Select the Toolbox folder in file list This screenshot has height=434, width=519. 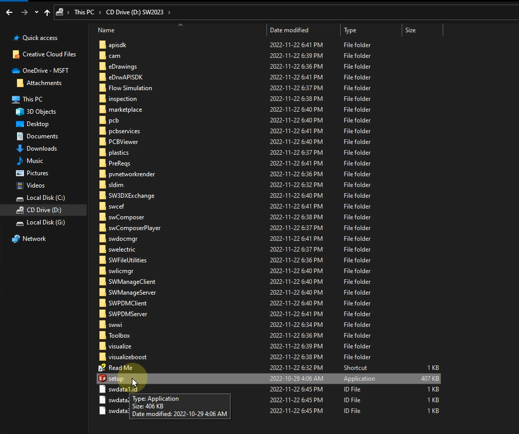[x=119, y=336]
